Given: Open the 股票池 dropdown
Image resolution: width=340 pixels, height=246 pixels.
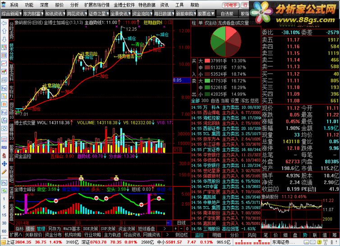Looking at the screenshot, I should [x=206, y=14].
